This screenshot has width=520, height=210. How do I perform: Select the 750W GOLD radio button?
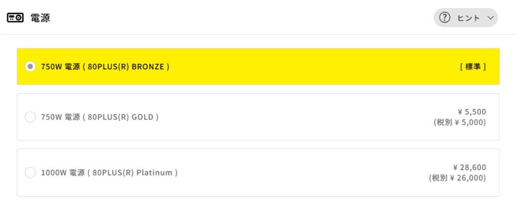(30, 117)
